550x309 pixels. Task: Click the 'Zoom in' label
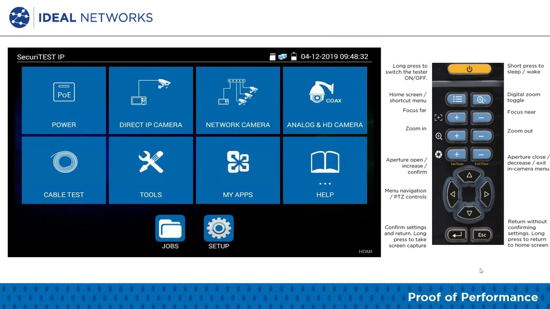(416, 128)
